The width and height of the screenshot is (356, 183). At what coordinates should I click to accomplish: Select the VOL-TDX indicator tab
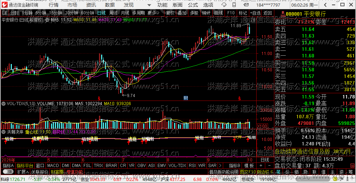[177, 165]
